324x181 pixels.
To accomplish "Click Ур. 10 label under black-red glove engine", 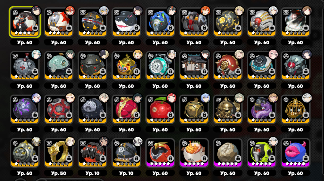I will [x=92, y=173].
